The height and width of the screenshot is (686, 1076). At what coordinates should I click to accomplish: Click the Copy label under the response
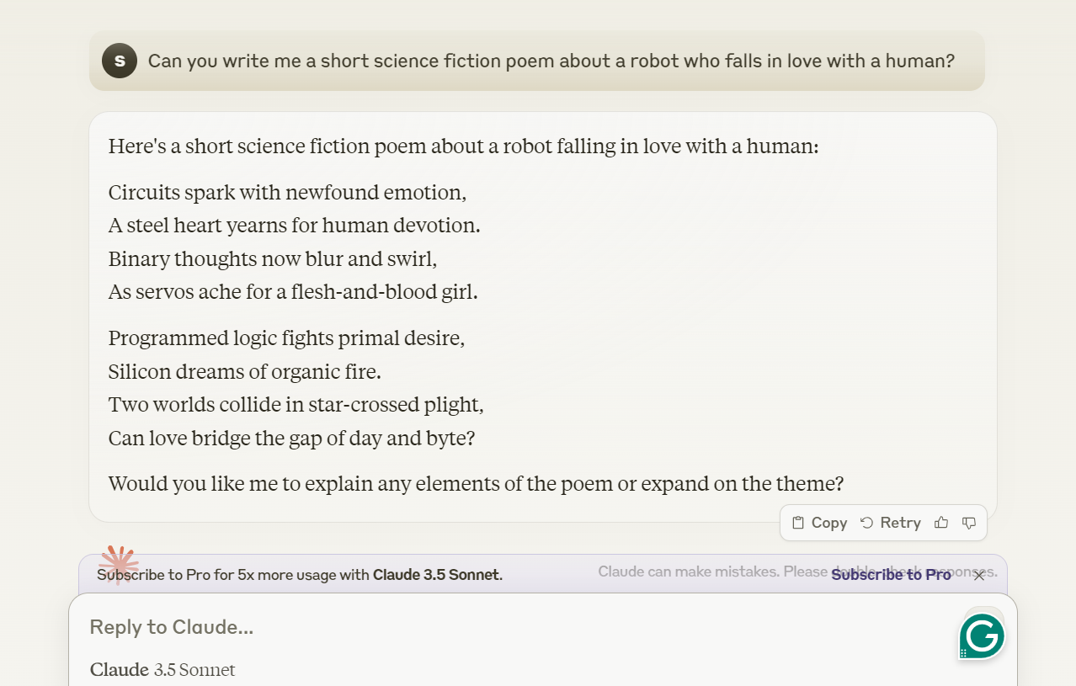(x=829, y=523)
